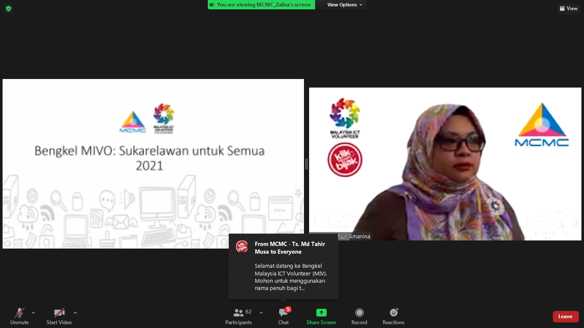Unmute the microphone
This screenshot has width=584, height=328.
pyautogui.click(x=19, y=316)
